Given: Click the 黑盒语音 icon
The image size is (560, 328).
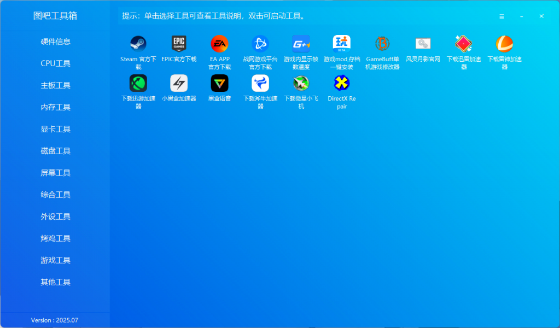Looking at the screenshot, I should 219,83.
